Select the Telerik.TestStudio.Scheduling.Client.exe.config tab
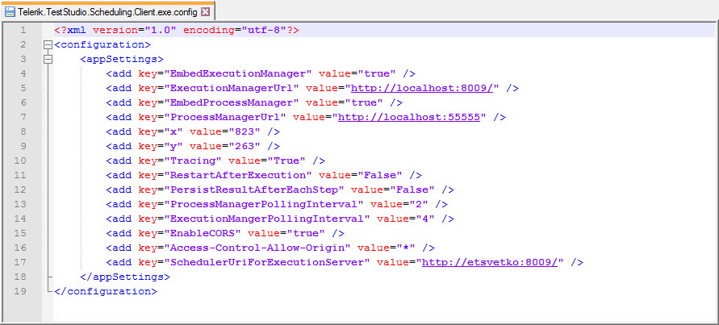The image size is (719, 325). (x=107, y=12)
